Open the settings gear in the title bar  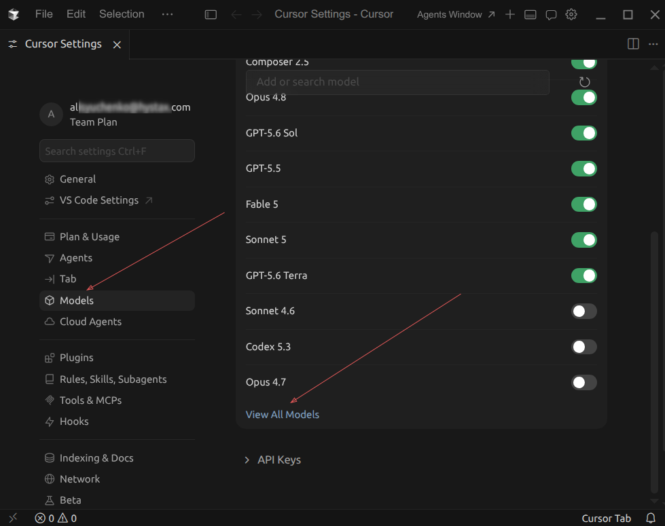pos(571,14)
